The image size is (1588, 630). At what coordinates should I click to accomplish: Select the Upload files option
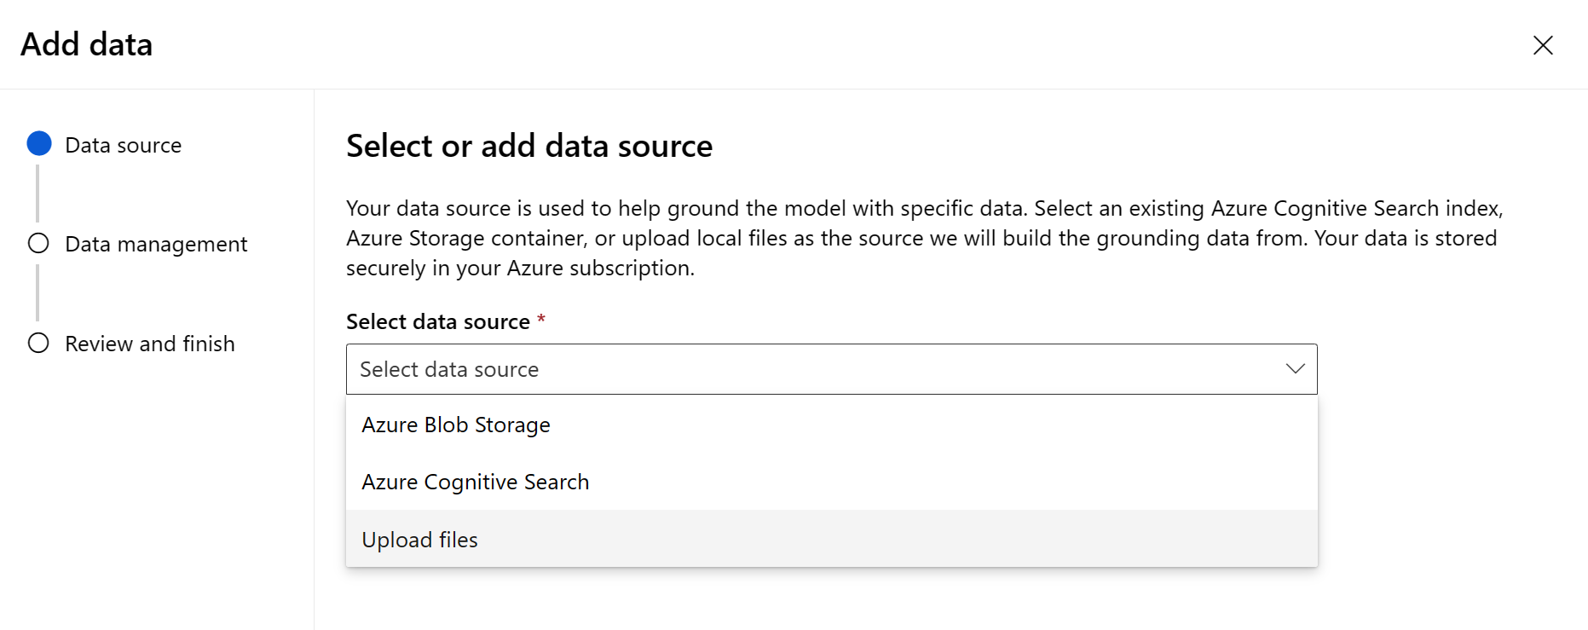click(419, 540)
